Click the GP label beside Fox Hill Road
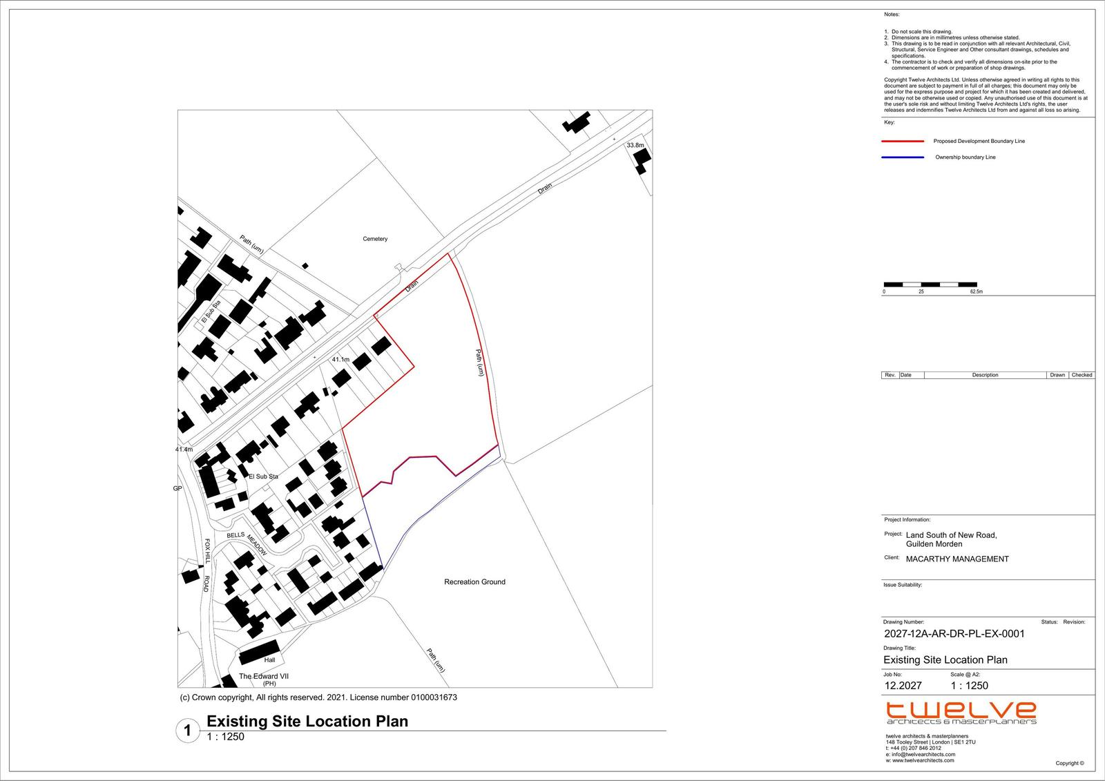 [177, 488]
